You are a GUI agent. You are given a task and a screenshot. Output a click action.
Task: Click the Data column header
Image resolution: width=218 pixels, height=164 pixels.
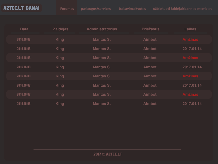[24, 29]
